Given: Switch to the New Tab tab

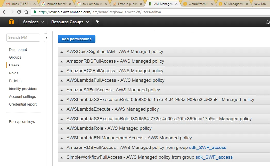Looking at the screenshot, I should pyautogui.click(x=260, y=4).
